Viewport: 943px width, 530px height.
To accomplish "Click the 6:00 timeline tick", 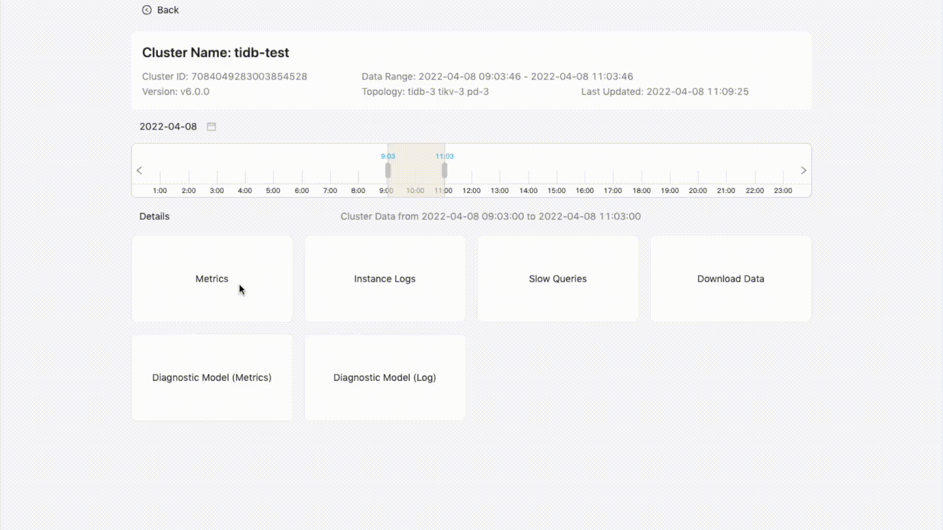I will pos(302,177).
